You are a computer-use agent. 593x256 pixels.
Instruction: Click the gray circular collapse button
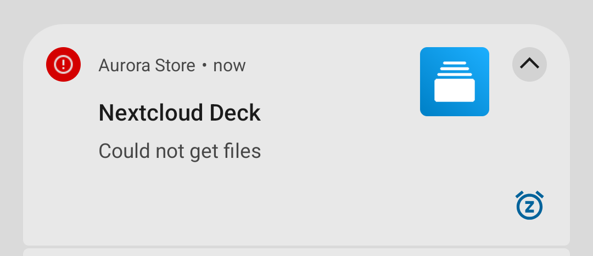(x=529, y=64)
